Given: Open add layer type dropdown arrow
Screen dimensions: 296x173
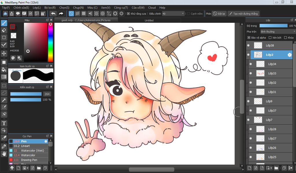Looking at the screenshot, I should pyautogui.click(x=271, y=168).
